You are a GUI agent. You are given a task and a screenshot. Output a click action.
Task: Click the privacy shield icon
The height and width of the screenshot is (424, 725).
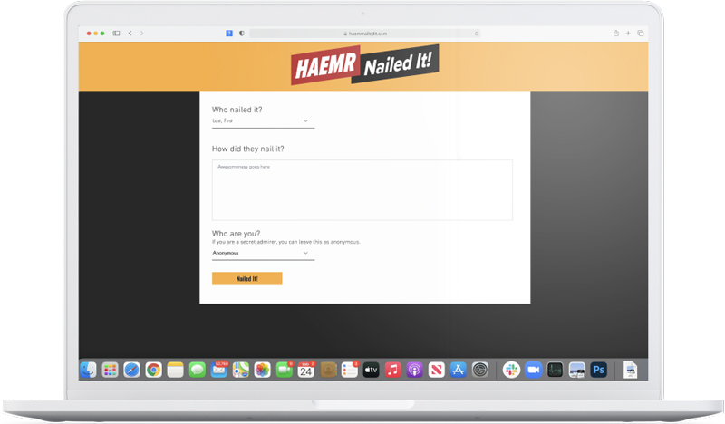(242, 34)
